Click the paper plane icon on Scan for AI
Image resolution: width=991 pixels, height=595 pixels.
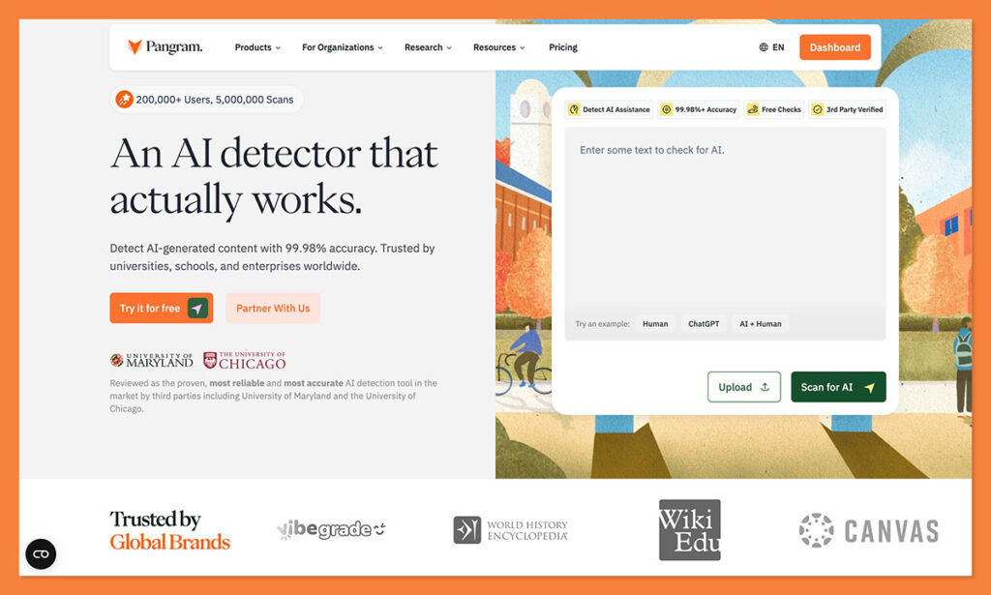[868, 386]
